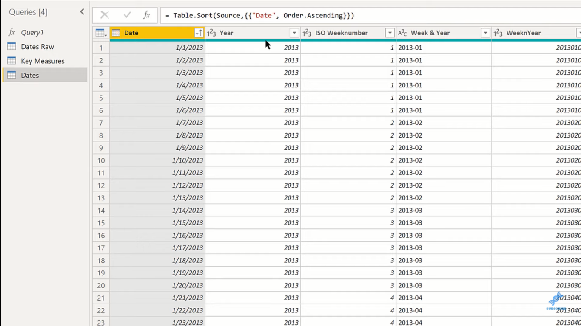This screenshot has height=326, width=581.
Task: Click WeeknYear cell in row 3
Action: click(x=536, y=73)
